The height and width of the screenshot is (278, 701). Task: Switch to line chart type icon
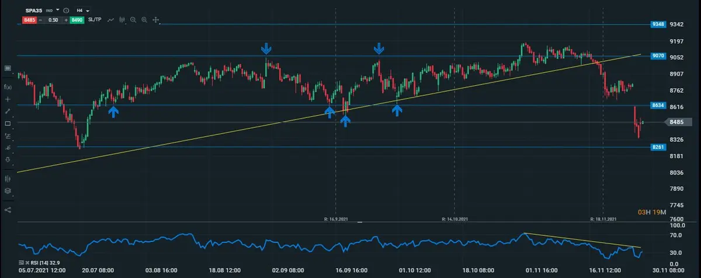click(x=111, y=20)
